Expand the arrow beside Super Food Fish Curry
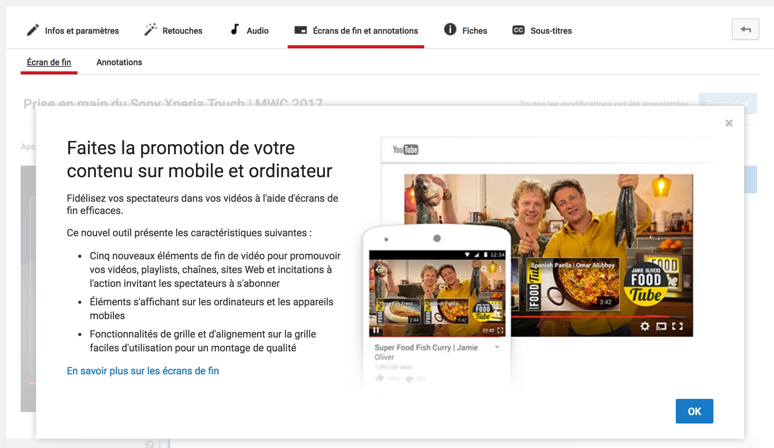 click(x=497, y=347)
